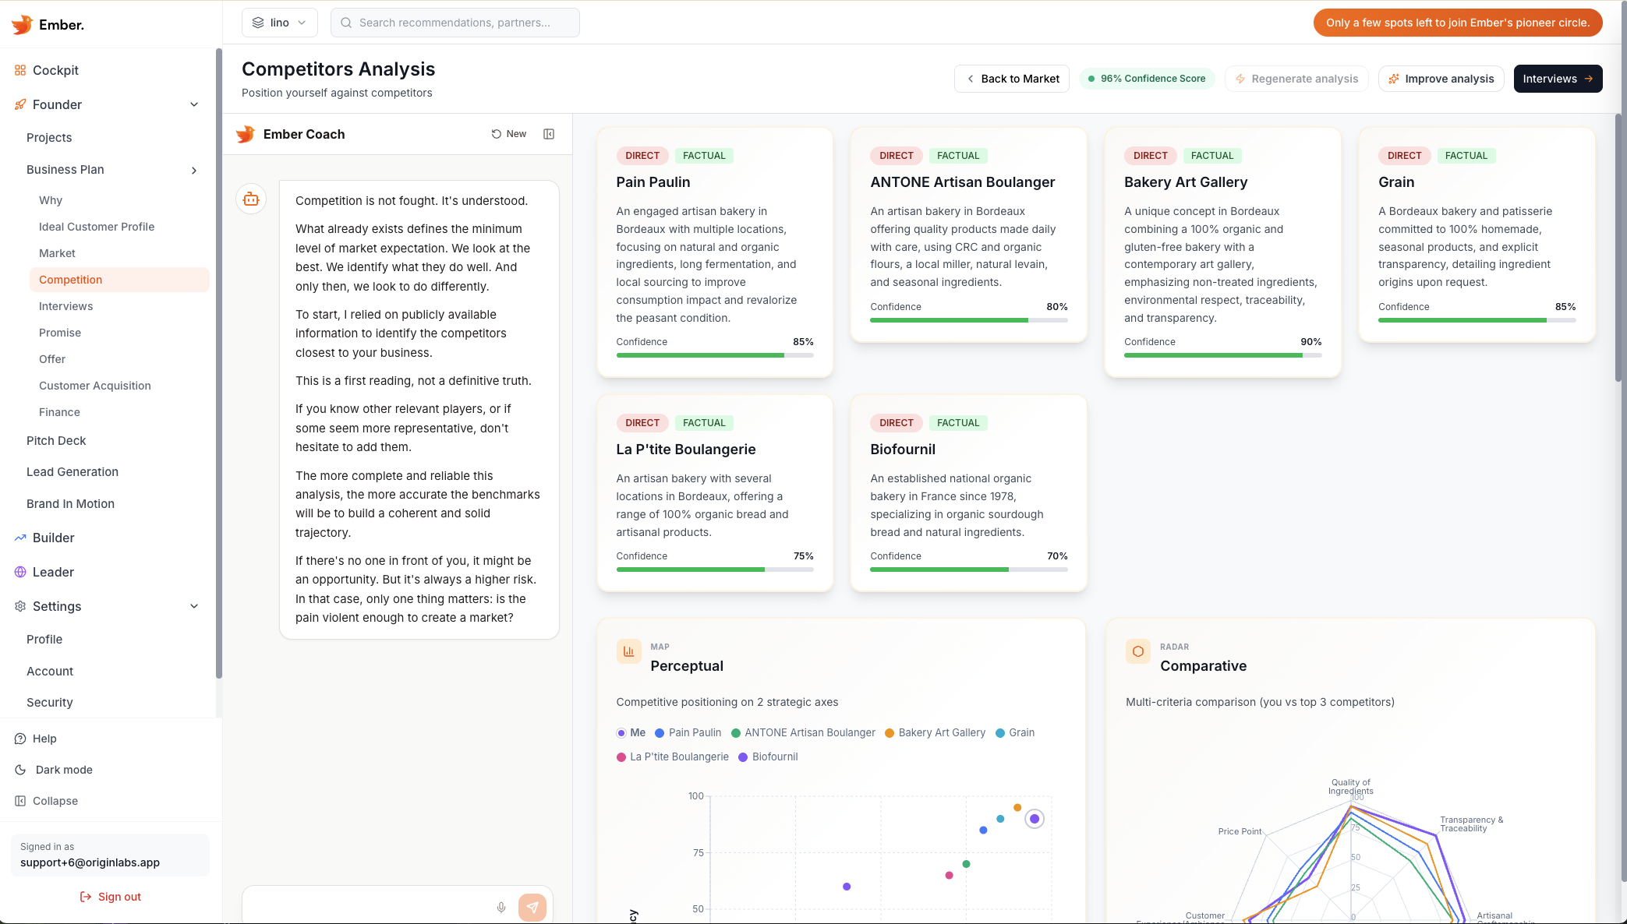
Task: Click Improve analysis button
Action: 1441,79
